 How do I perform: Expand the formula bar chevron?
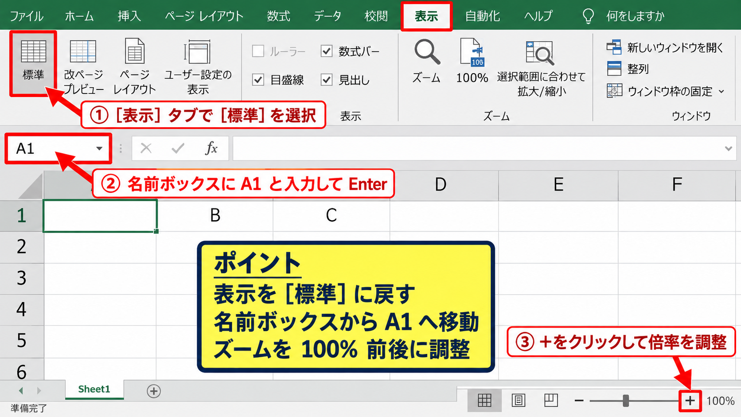(x=729, y=148)
